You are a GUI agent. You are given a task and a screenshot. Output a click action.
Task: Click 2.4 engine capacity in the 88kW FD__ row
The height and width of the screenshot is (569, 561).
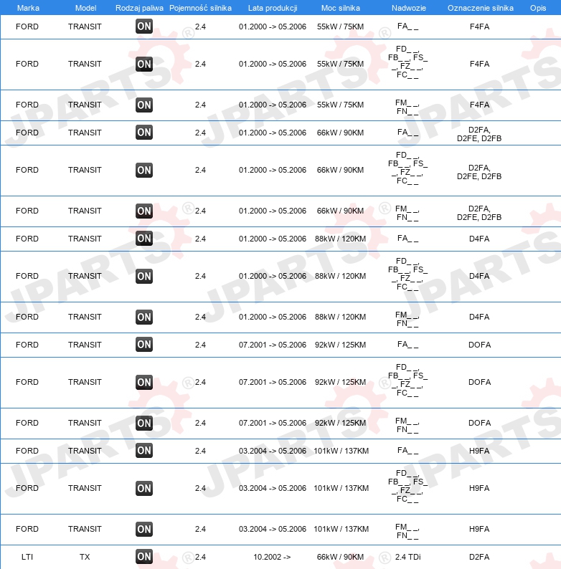[200, 276]
